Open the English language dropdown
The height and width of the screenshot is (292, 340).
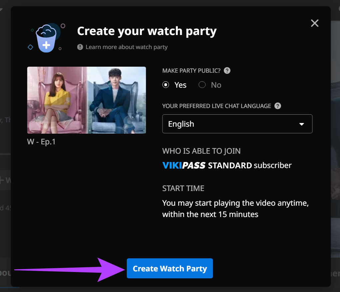[x=237, y=124]
